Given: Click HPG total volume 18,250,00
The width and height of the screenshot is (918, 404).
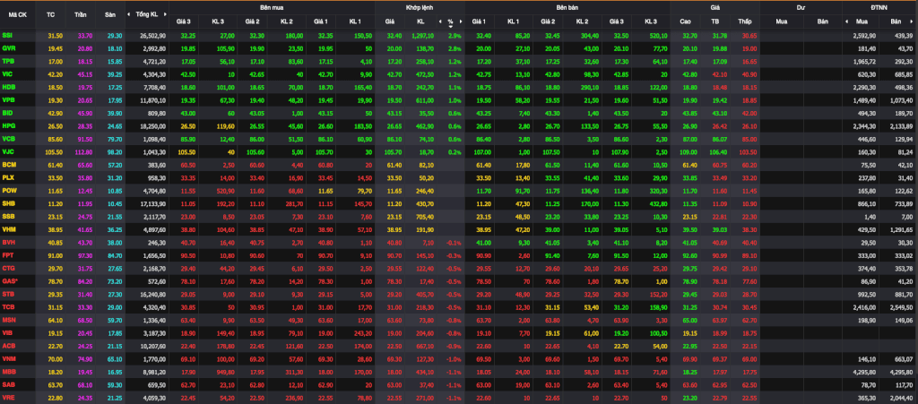Looking at the screenshot, I should [x=152, y=125].
